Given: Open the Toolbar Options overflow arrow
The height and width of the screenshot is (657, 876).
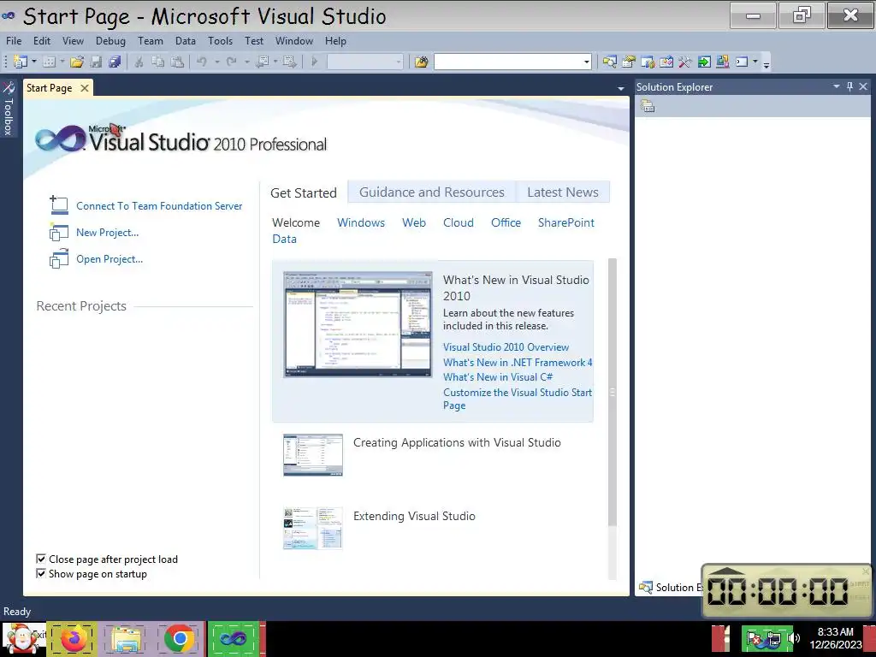Looking at the screenshot, I should 766,63.
